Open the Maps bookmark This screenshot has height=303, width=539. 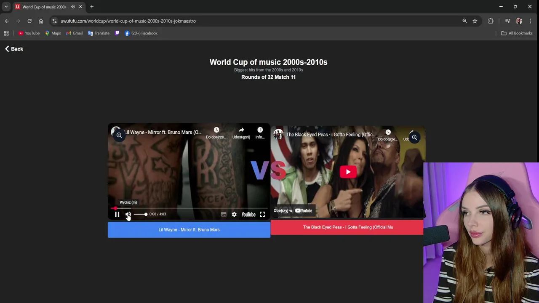pyautogui.click(x=53, y=33)
